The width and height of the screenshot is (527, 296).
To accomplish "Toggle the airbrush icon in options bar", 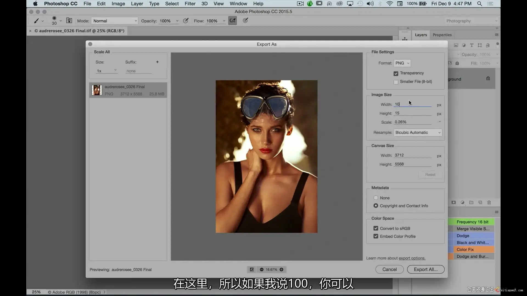I will (x=232, y=21).
